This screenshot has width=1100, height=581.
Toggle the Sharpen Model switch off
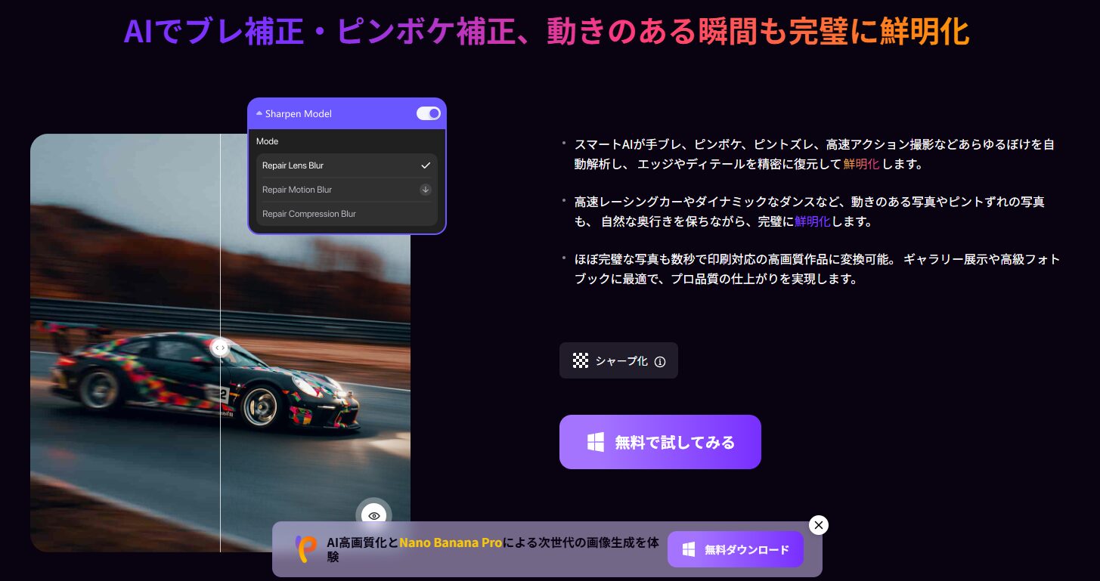click(428, 113)
